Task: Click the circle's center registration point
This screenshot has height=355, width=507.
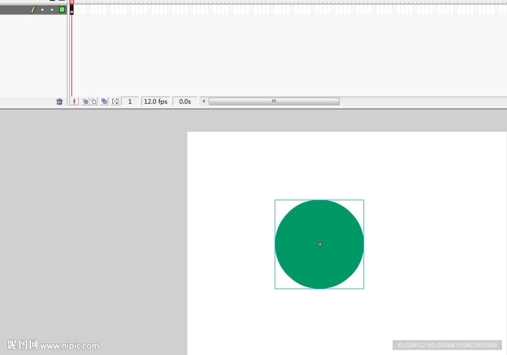Action: (320, 245)
